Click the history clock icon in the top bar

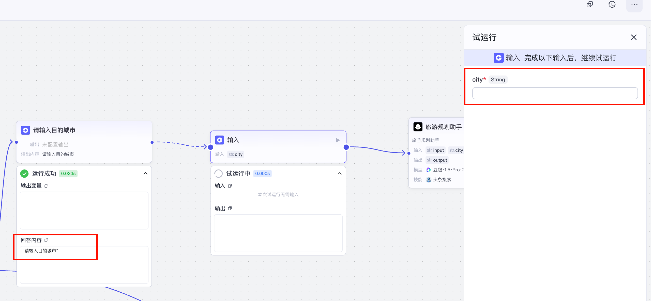pos(612,4)
